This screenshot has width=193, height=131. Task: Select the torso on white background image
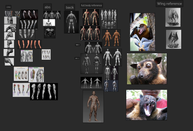(x=49, y=23)
